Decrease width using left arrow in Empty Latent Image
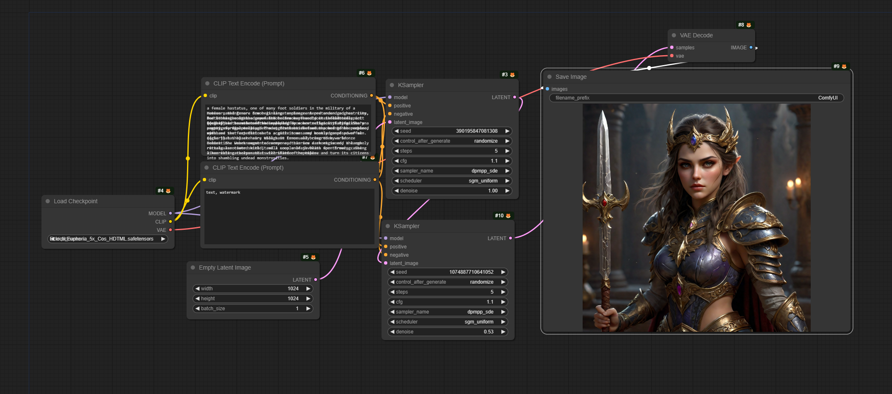This screenshot has height=394, width=892. [x=197, y=289]
